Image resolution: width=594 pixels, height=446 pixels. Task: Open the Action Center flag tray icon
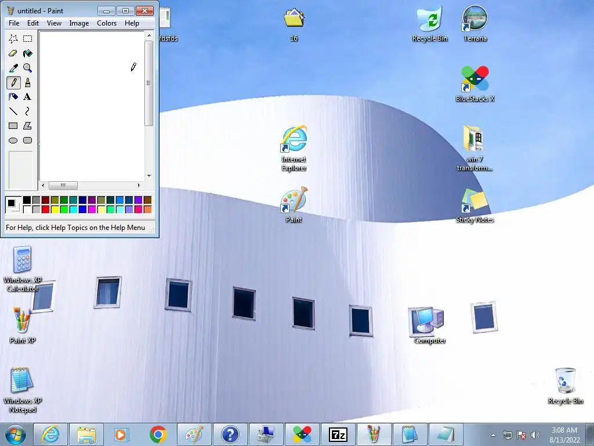point(521,435)
